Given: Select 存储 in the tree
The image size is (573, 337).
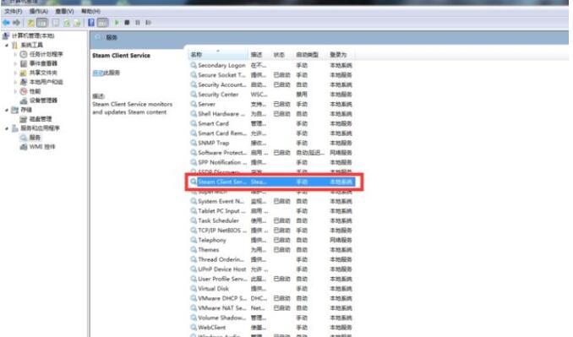Looking at the screenshot, I should coord(26,110).
